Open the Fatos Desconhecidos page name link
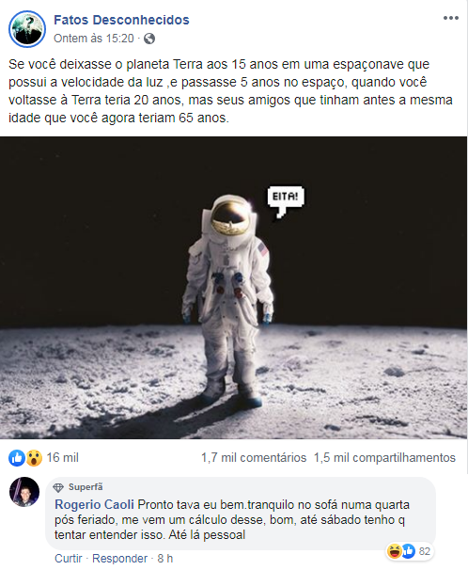This screenshot has height=570, width=468. tap(121, 20)
